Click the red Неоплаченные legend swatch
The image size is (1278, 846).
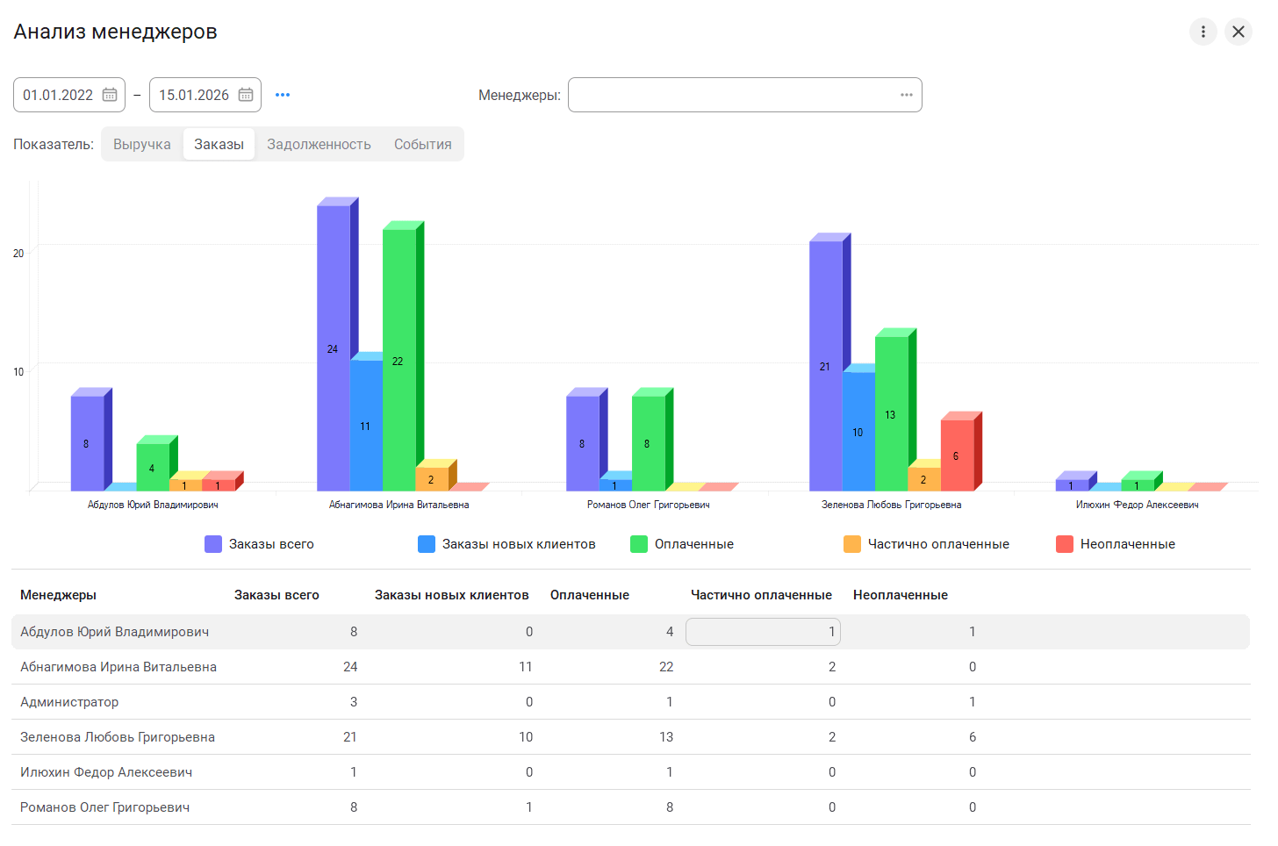tap(1065, 544)
